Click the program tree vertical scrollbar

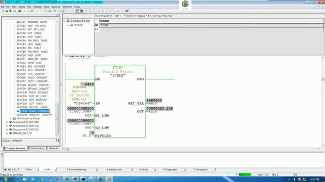pyautogui.click(x=57, y=79)
